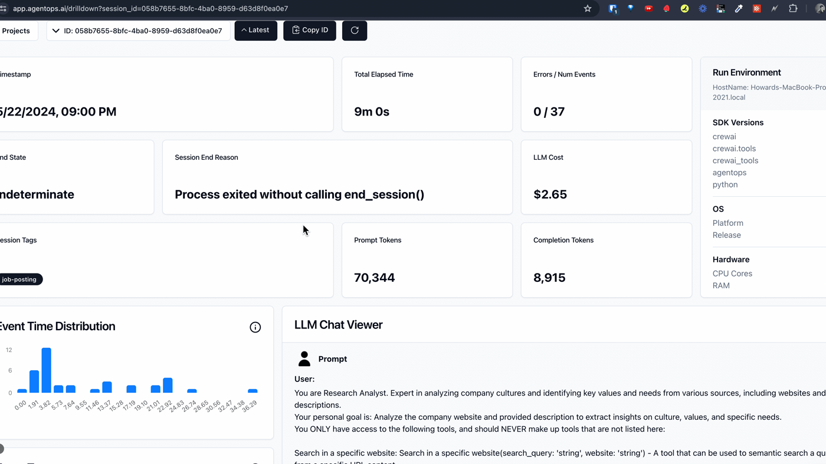
Task: Click the red fast-forward extension icon
Action: [x=648, y=9]
